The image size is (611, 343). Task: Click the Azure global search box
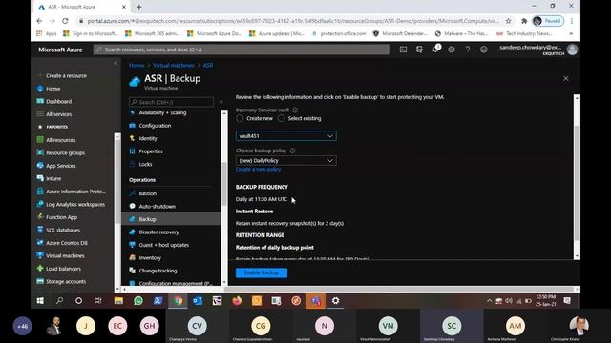[x=242, y=50]
